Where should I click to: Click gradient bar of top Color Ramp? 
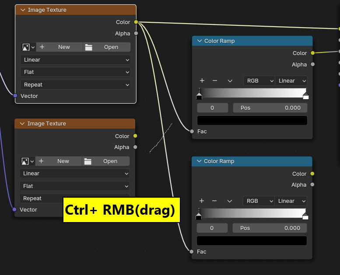[x=252, y=93]
